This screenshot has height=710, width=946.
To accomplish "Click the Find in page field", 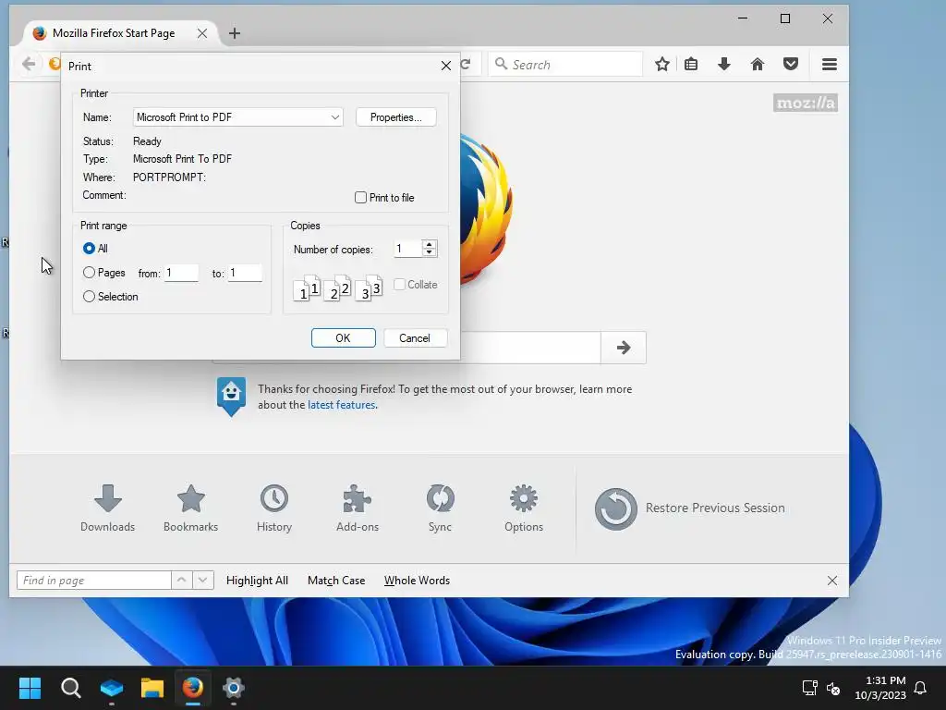I will point(94,581).
